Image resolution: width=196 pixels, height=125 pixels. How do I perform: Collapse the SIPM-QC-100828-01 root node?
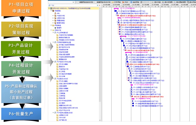coord(49,8)
